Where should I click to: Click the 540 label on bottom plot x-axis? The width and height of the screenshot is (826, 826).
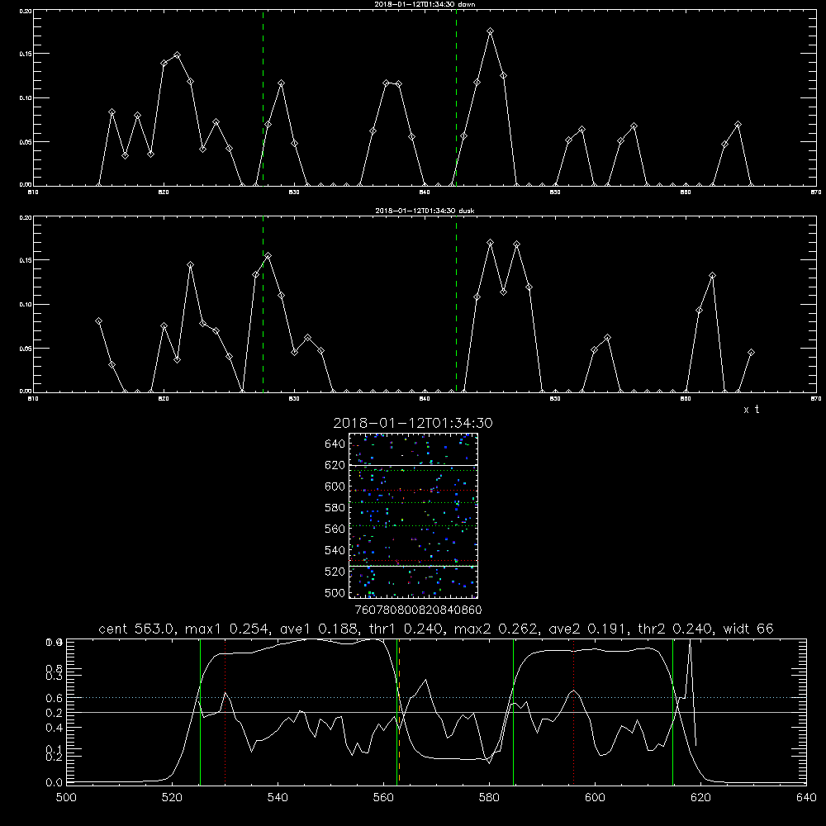278,798
